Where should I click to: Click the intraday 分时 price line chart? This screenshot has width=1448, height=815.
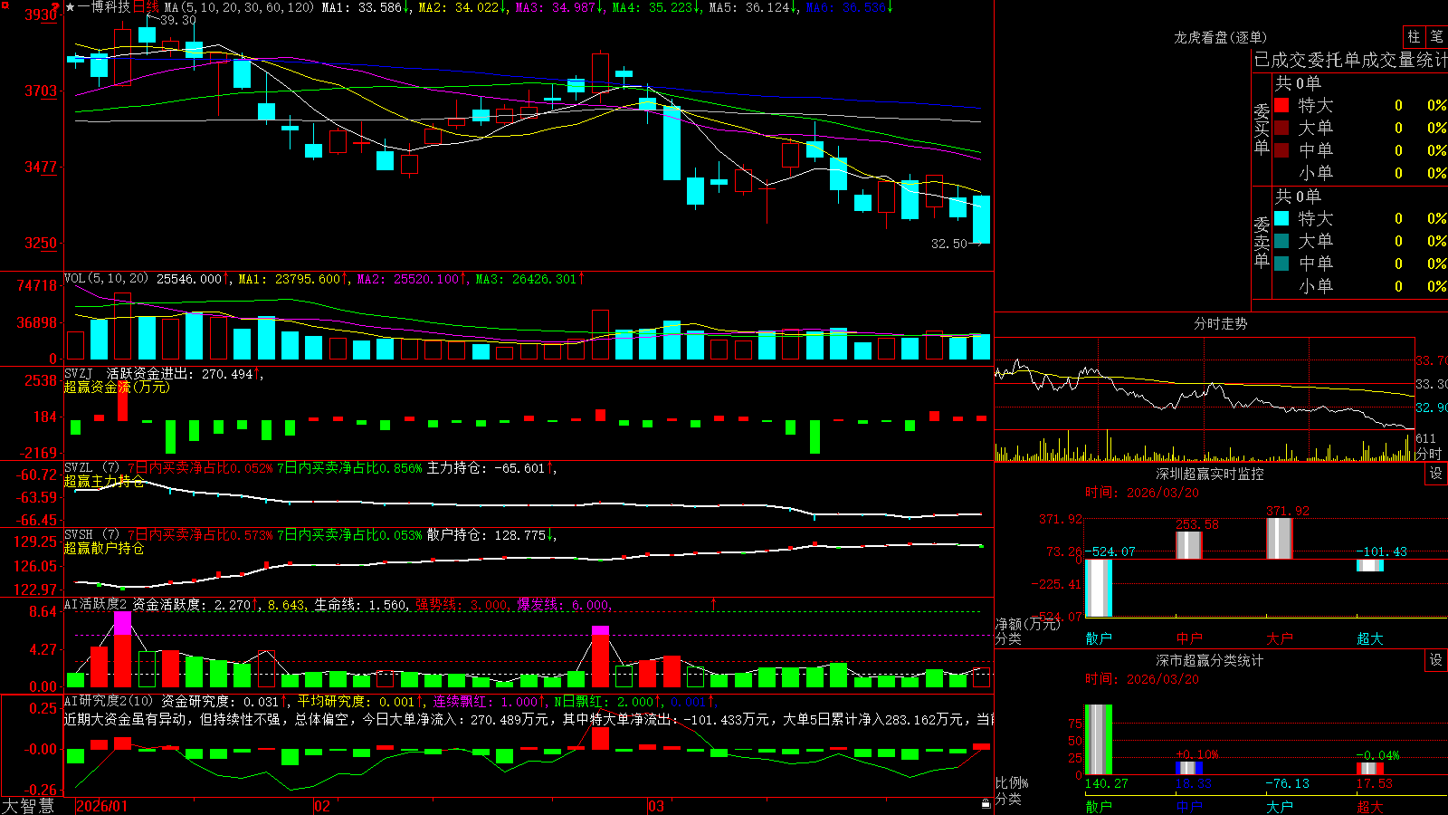pyautogui.click(x=1205, y=384)
